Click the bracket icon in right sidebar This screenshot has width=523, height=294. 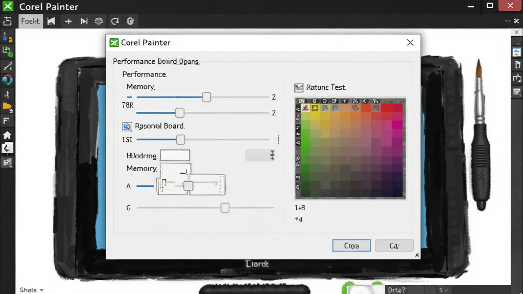pyautogui.click(x=517, y=65)
